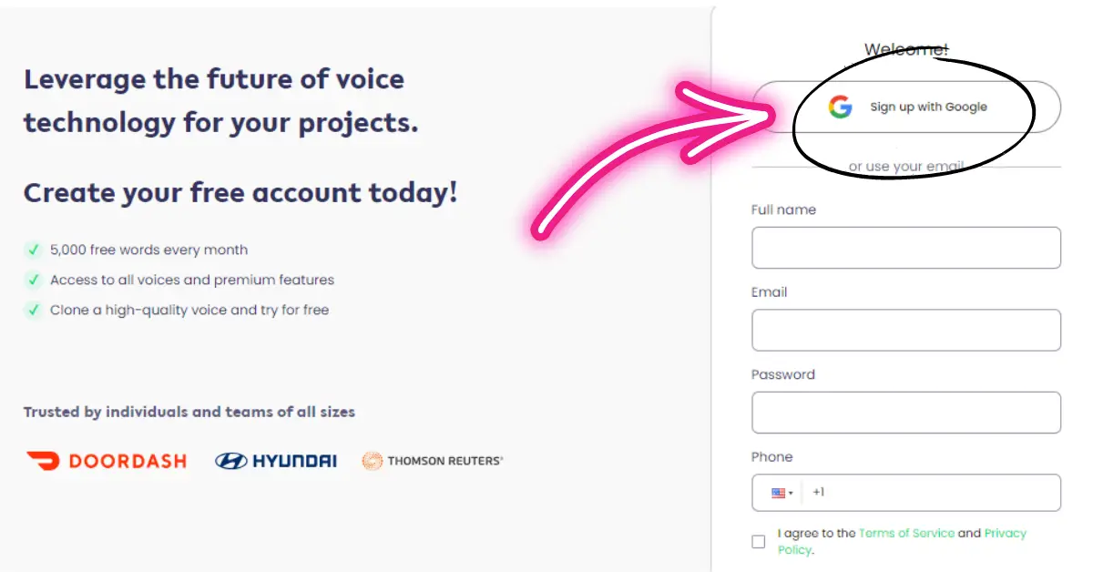Click inside the Email input field

tap(906, 330)
